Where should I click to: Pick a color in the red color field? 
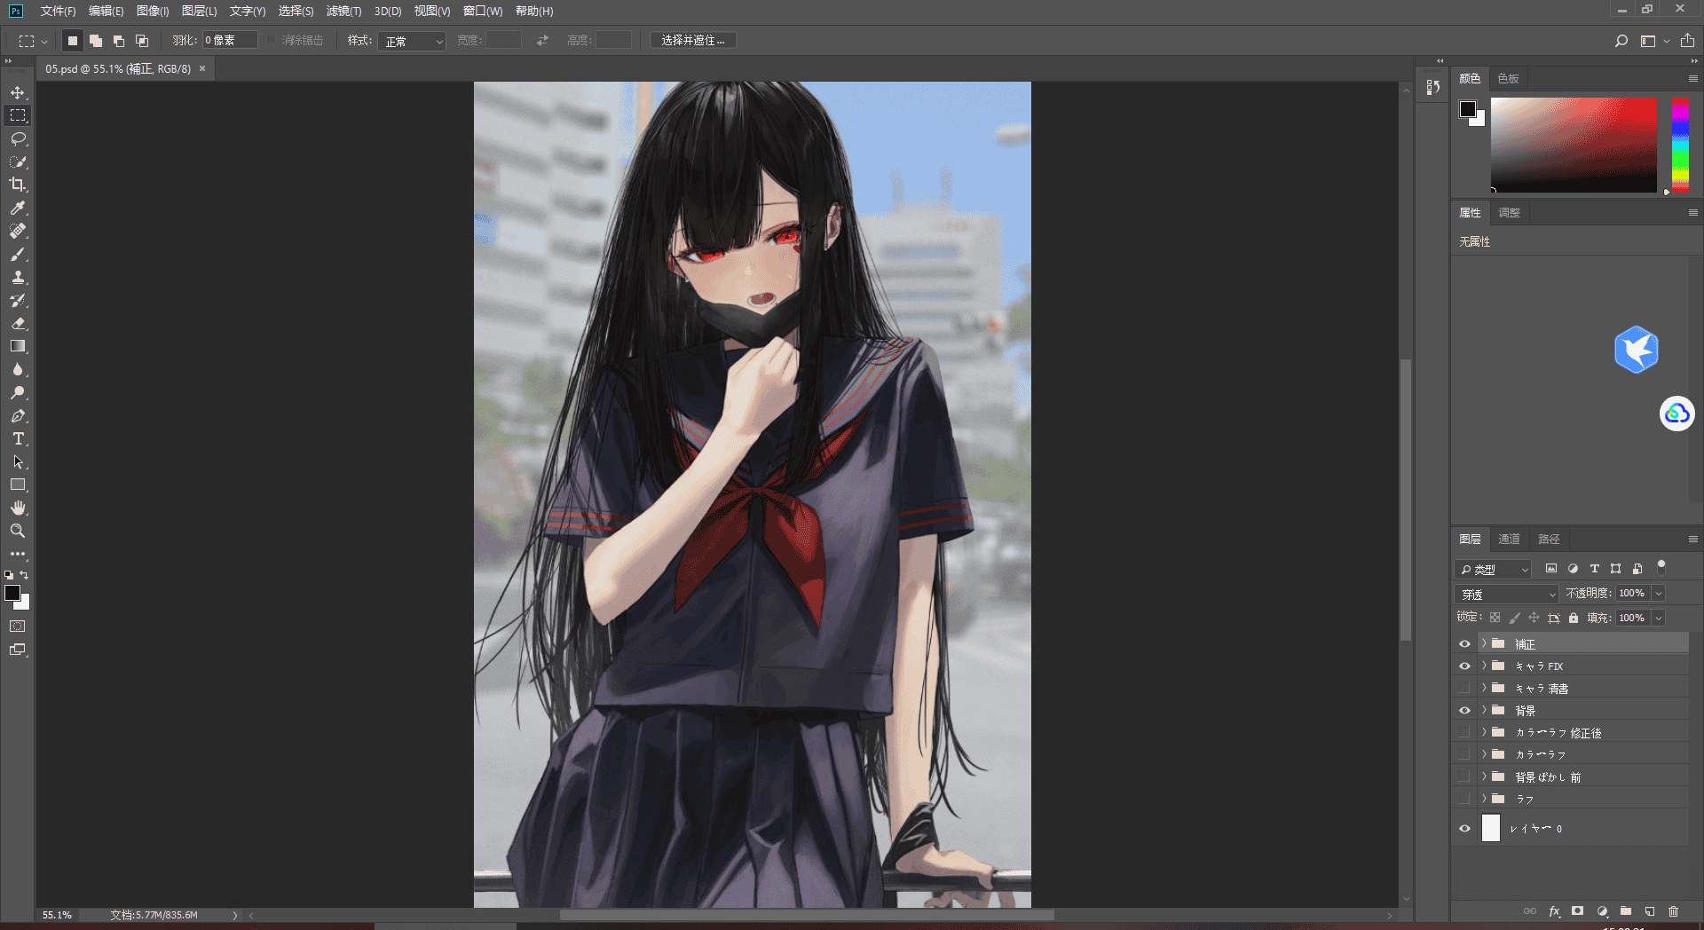[x=1574, y=145]
